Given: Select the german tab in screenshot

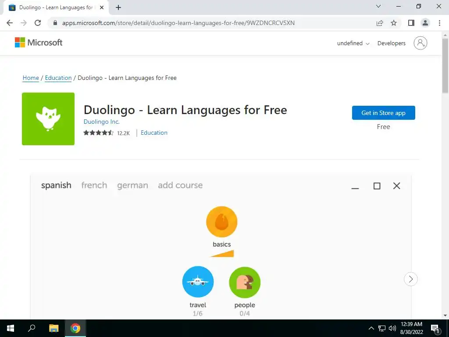Looking at the screenshot, I should (x=132, y=186).
